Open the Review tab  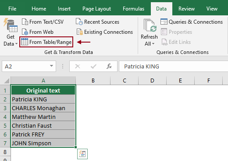click(186, 9)
